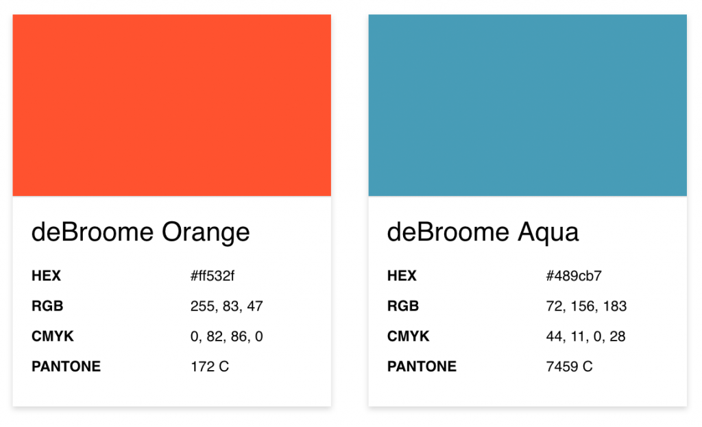Click the RGB value 255, 83, 47
The height and width of the screenshot is (427, 702).
226,306
